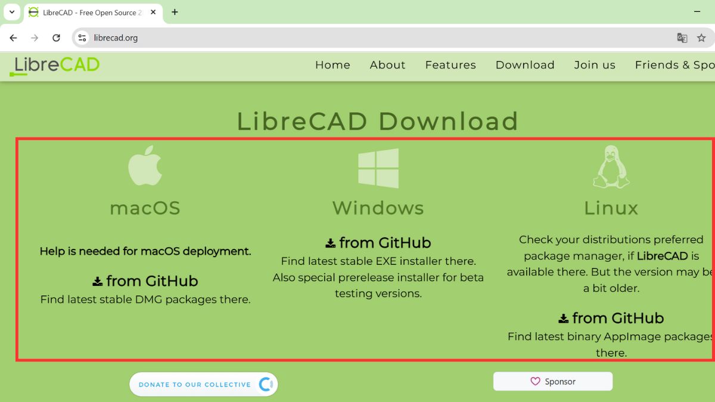Screen dimensions: 715x402
Task: Click the macOS heading
Action: point(145,208)
